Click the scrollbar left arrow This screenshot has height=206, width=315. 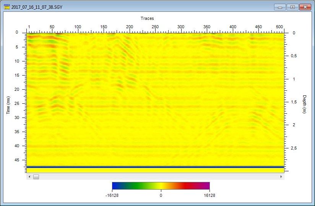(x=29, y=177)
